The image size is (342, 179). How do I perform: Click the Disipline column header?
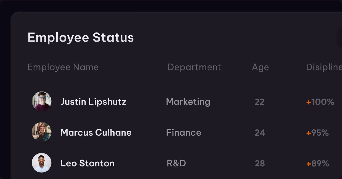point(324,67)
